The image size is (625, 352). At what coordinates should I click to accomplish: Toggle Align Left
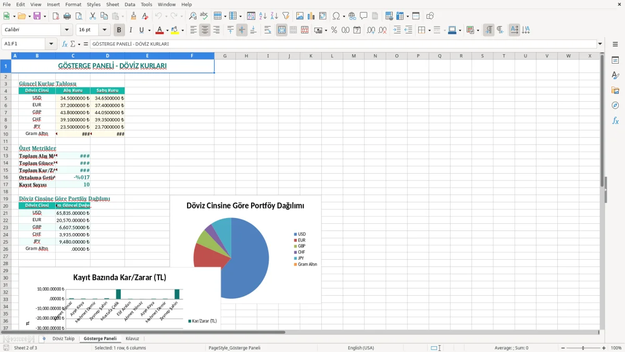(193, 30)
